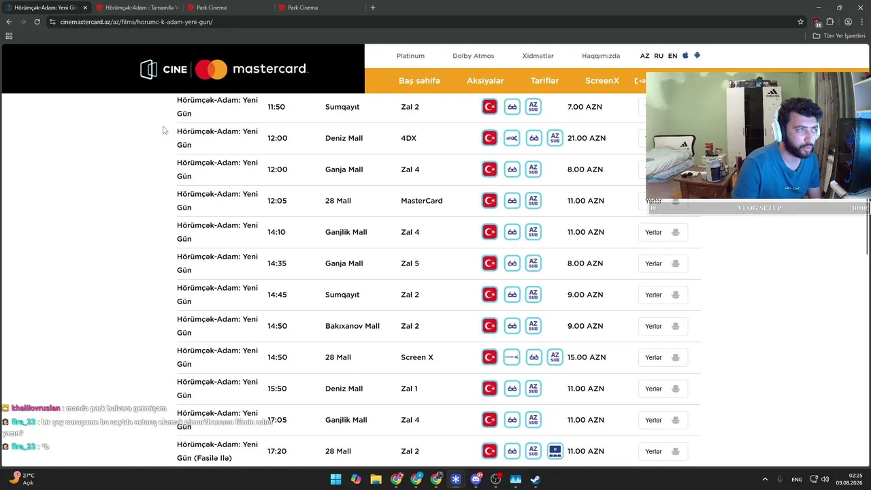Click the Turkish flag icon for Ganjlik Mall 17:05
Image resolution: width=871 pixels, height=490 pixels.
pyautogui.click(x=490, y=420)
